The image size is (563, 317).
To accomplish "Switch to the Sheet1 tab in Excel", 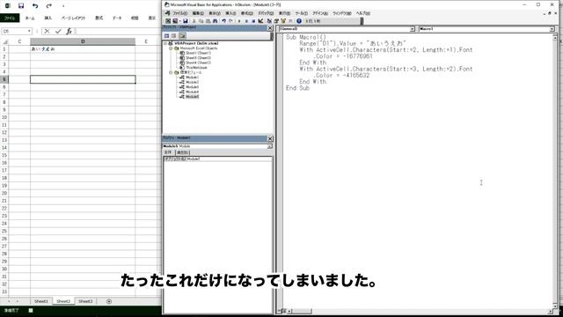I will click(x=41, y=301).
